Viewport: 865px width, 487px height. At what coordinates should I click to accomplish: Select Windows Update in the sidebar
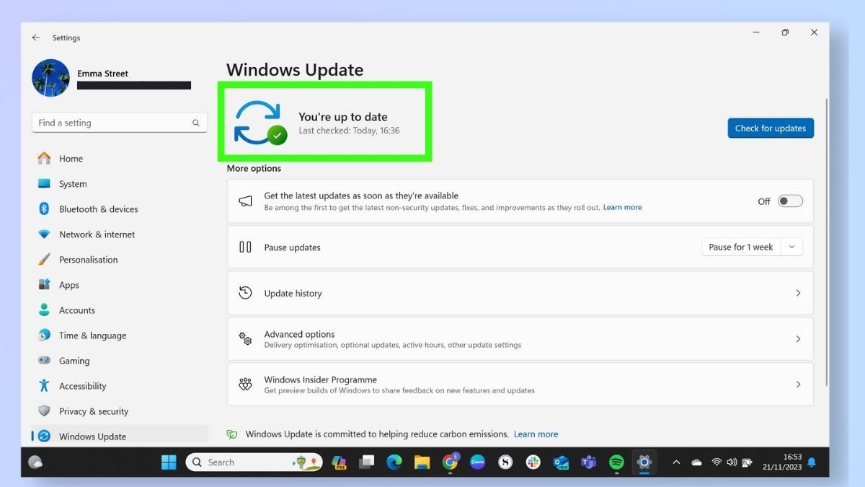(92, 436)
